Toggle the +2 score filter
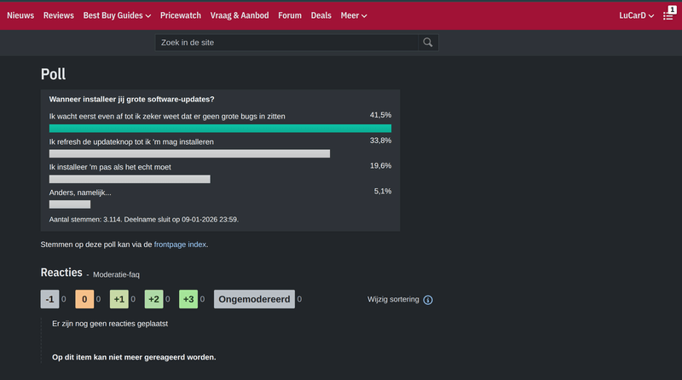 (x=154, y=299)
